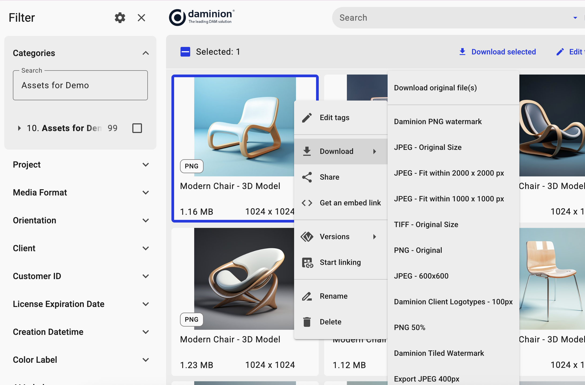
Task: Toggle the selected items checkbox
Action: 185,52
